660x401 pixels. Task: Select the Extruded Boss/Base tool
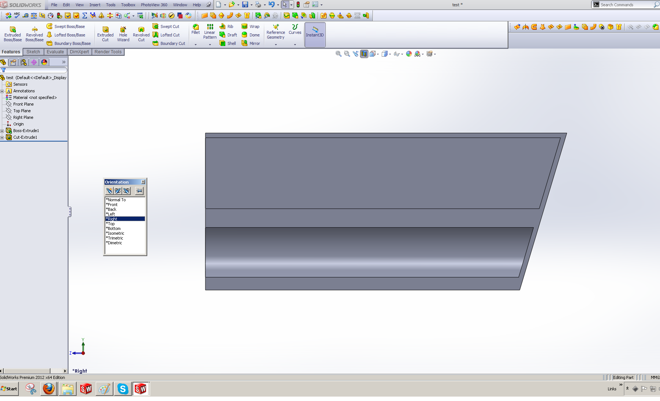point(12,33)
